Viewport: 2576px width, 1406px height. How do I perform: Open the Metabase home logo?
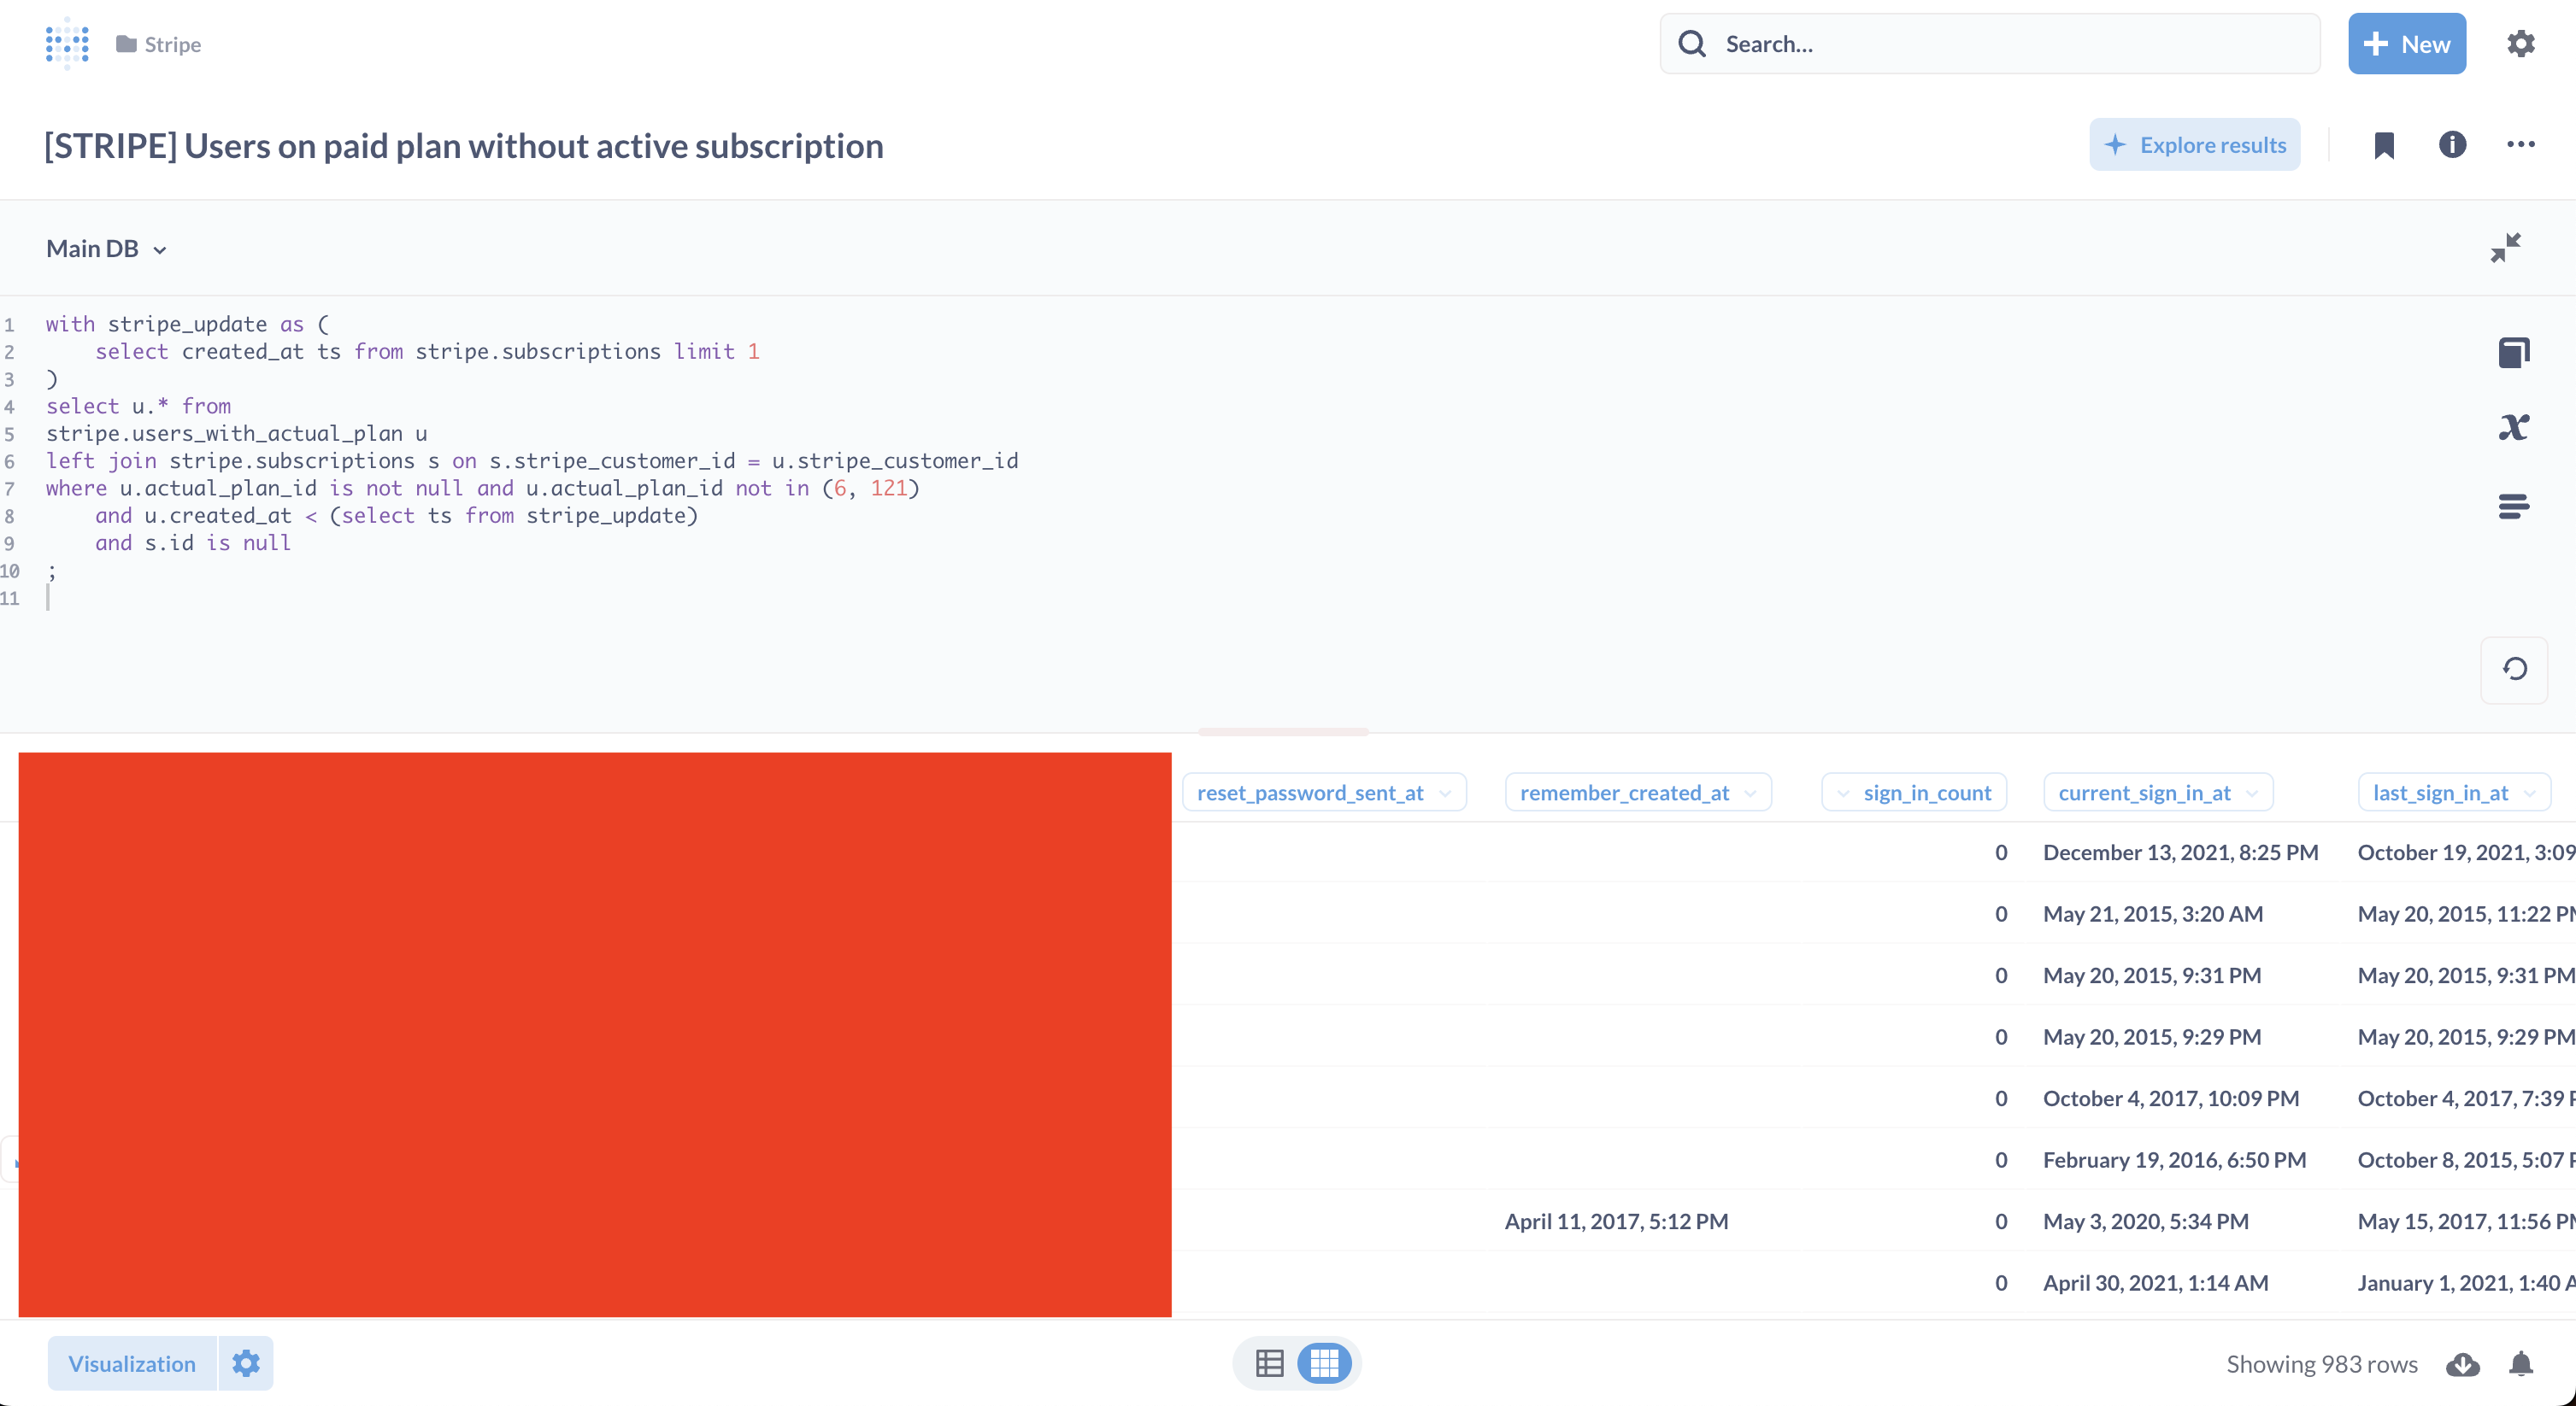[x=67, y=43]
